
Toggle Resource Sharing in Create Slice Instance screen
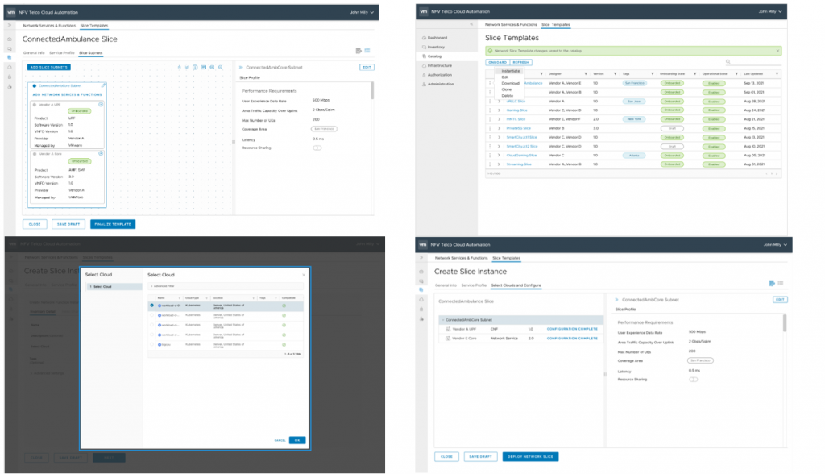pos(694,379)
